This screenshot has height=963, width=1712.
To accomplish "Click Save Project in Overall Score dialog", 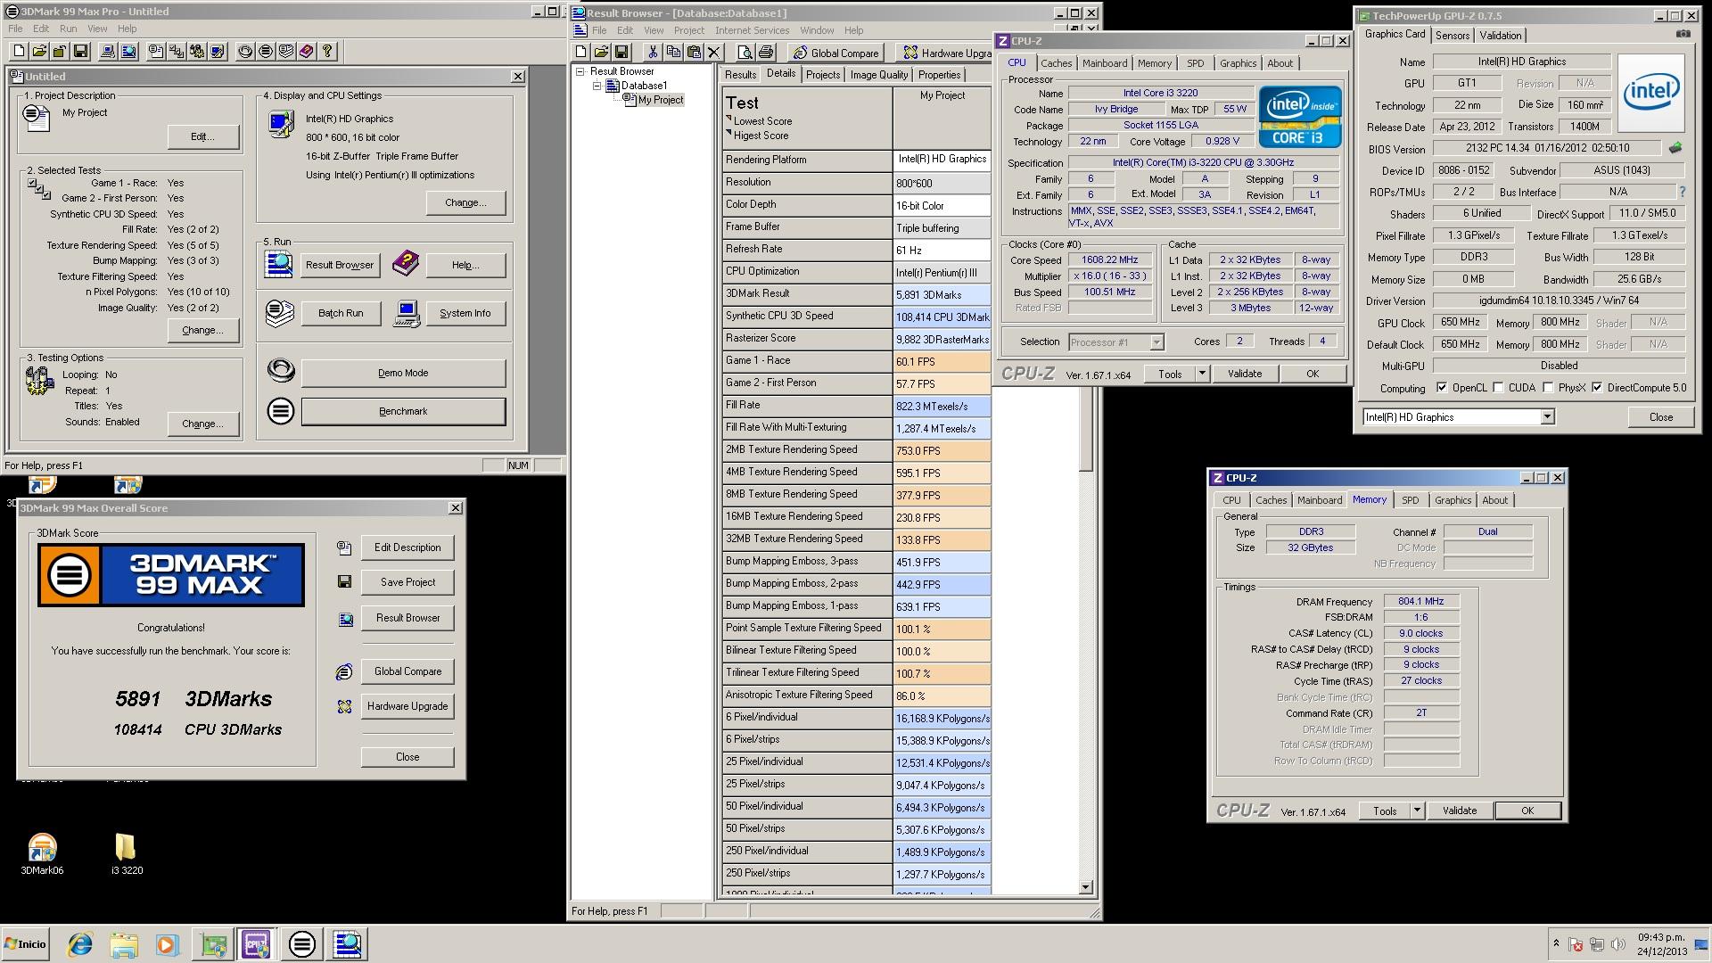I will click(x=407, y=582).
